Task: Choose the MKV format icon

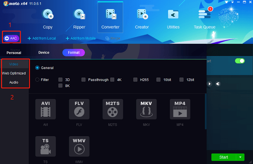Action: pyautogui.click(x=146, y=109)
